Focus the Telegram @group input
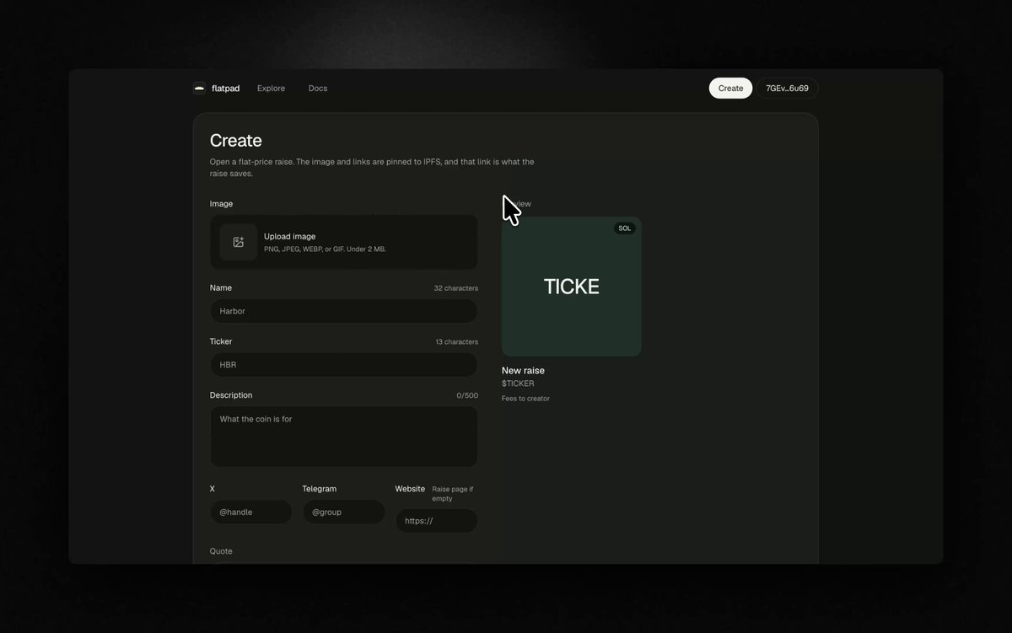1012x633 pixels. [x=344, y=512]
